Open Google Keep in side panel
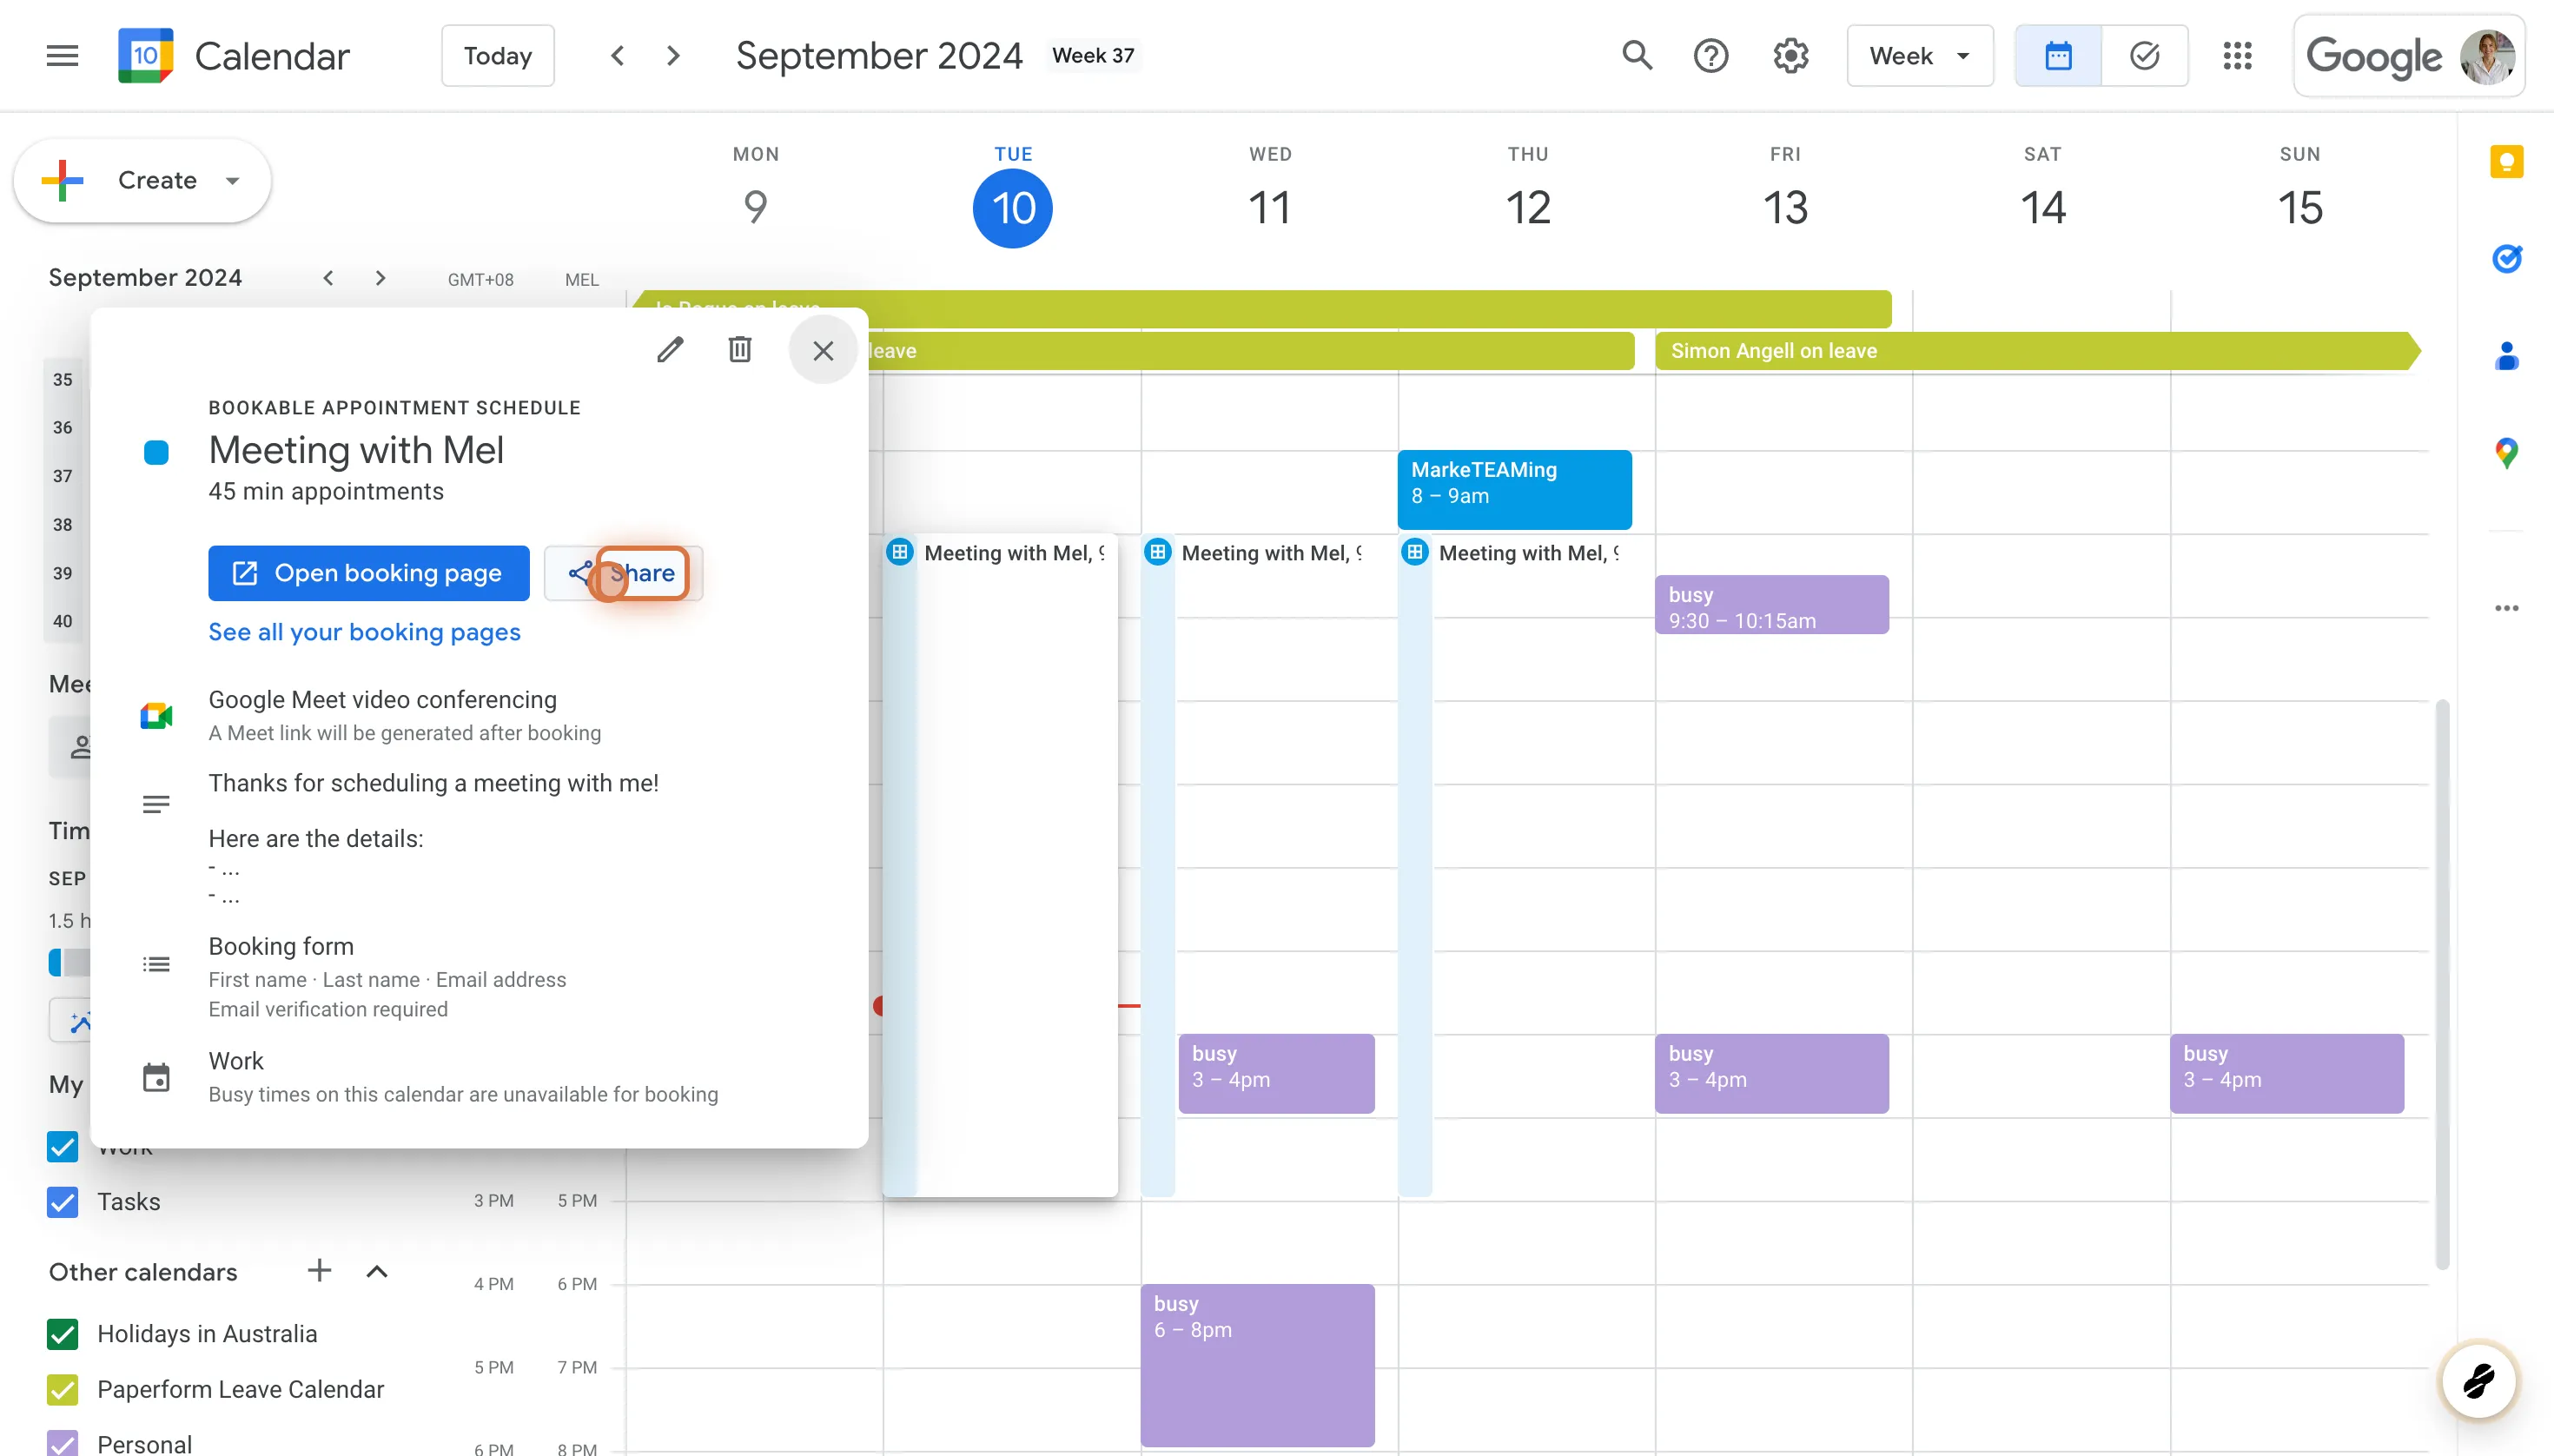The width and height of the screenshot is (2554, 1456). tap(2506, 162)
